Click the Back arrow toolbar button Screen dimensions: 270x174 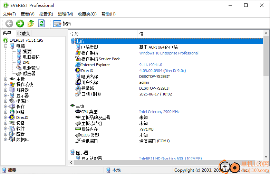coord(9,23)
